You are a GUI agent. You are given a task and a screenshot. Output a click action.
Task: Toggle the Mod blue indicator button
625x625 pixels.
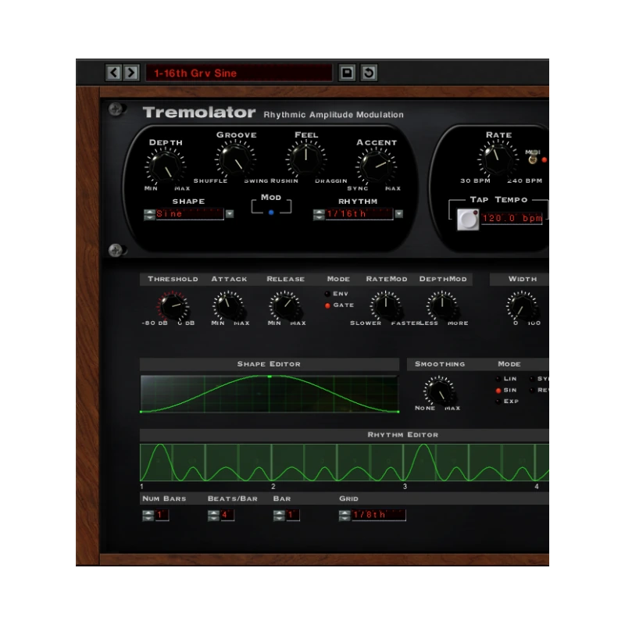point(271,212)
